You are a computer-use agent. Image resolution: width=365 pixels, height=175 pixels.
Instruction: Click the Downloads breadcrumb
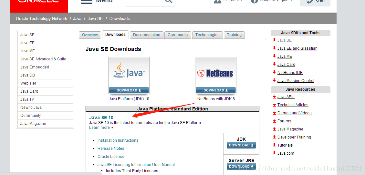click(120, 19)
